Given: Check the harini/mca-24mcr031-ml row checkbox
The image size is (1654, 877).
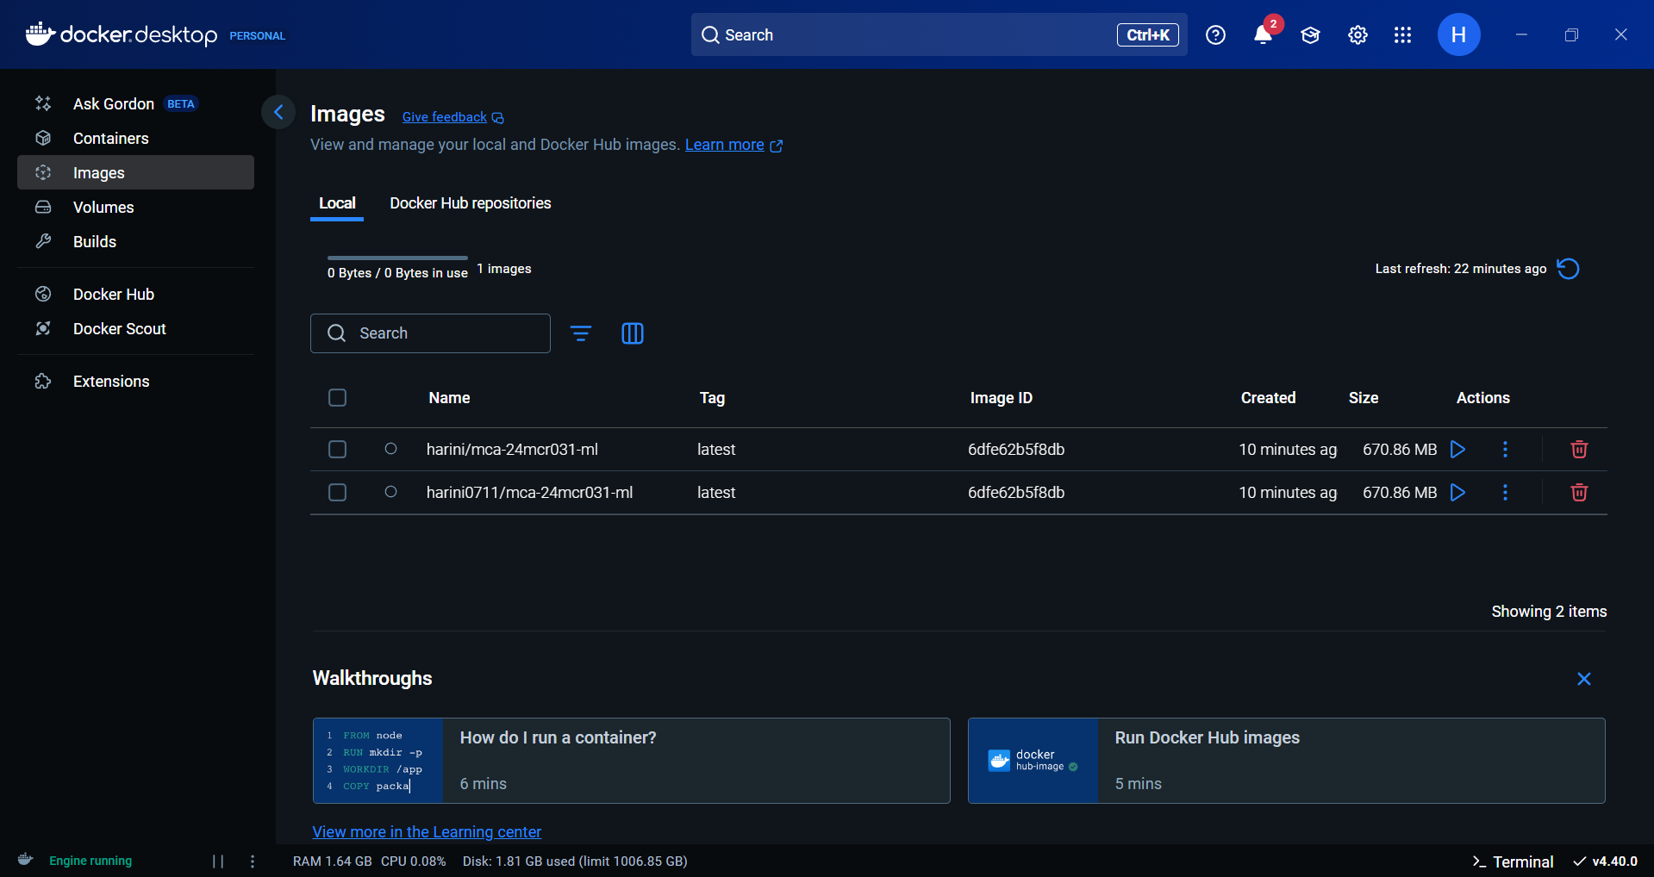Looking at the screenshot, I should pos(337,449).
